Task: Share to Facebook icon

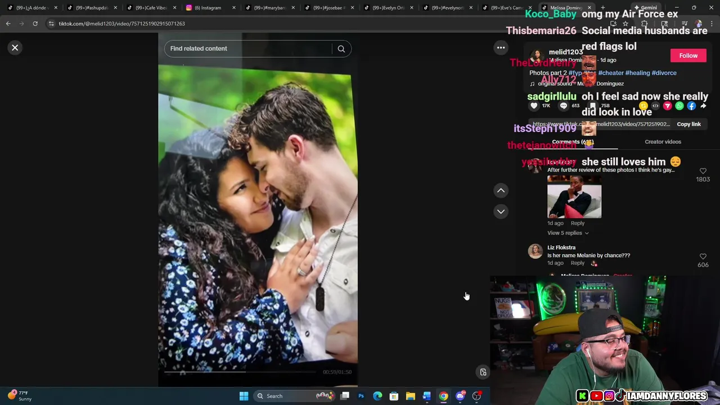Action: pos(691,106)
